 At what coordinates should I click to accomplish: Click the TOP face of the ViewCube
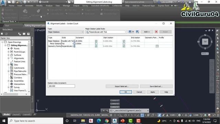[x=205, y=42]
